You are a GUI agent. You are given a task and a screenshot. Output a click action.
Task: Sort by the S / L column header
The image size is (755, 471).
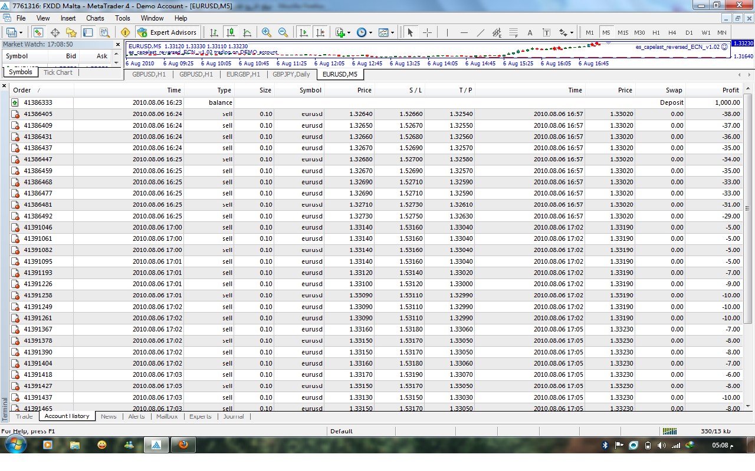tap(399, 90)
